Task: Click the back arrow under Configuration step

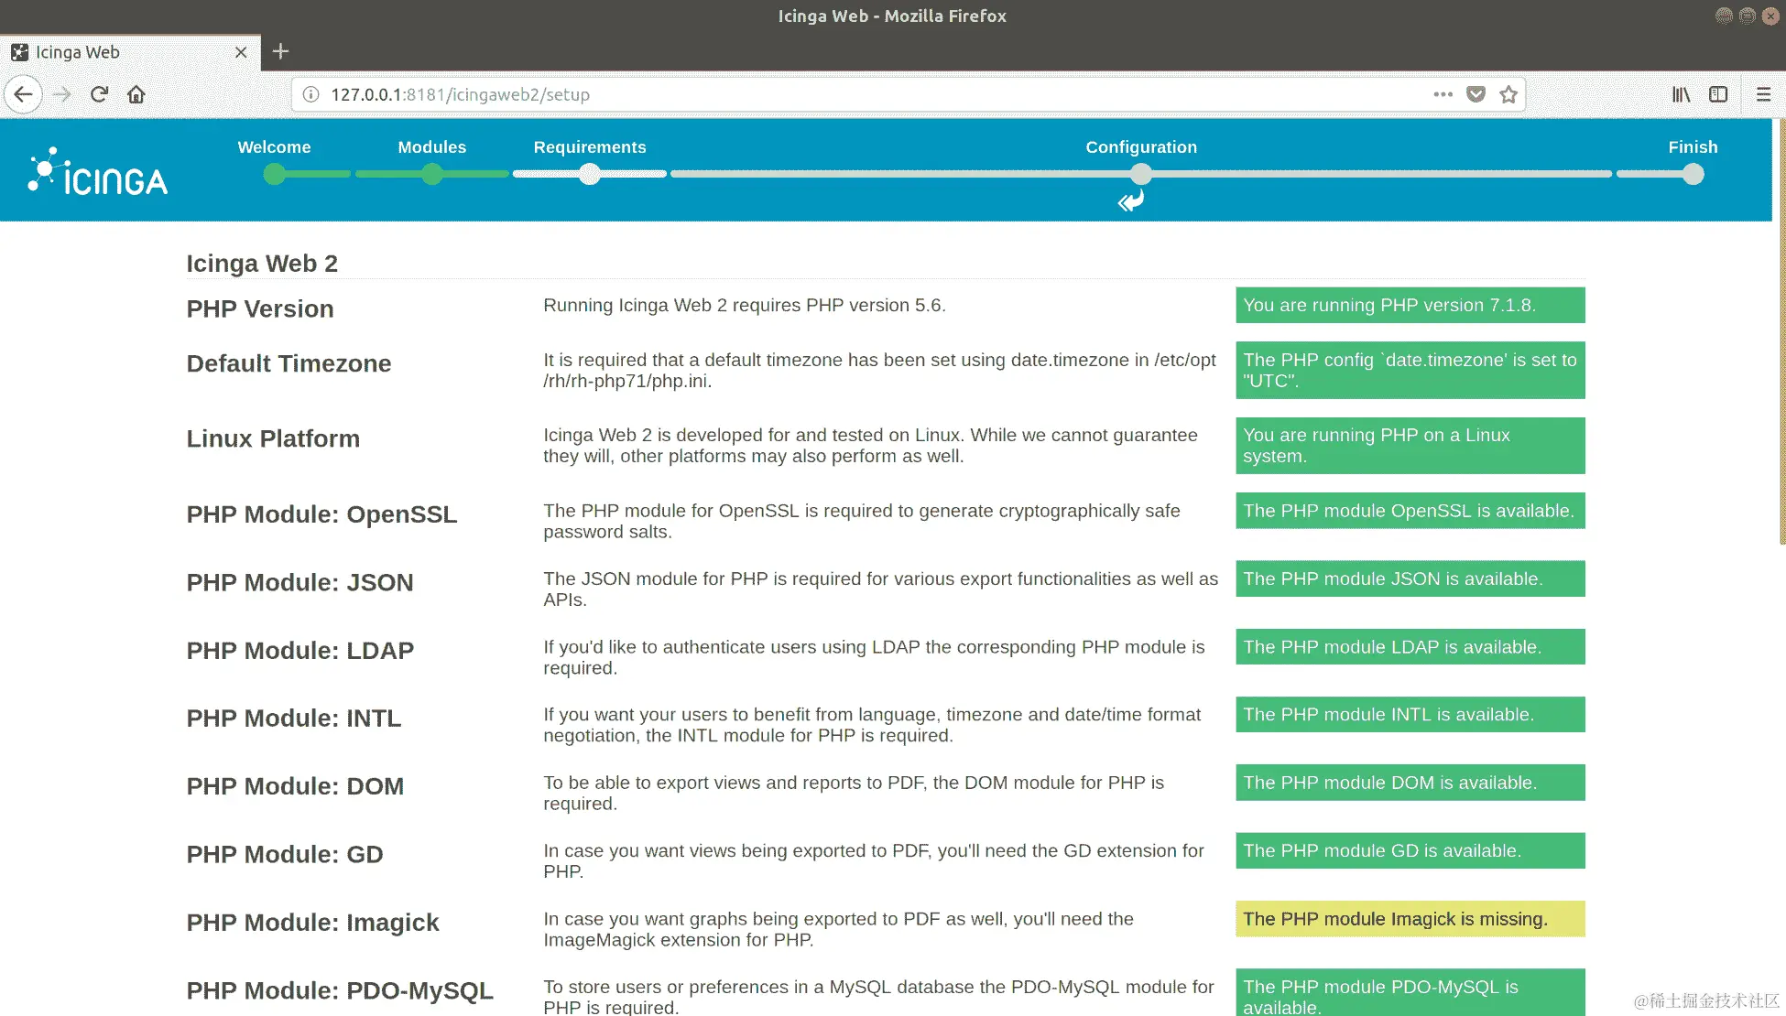Action: 1131,200
